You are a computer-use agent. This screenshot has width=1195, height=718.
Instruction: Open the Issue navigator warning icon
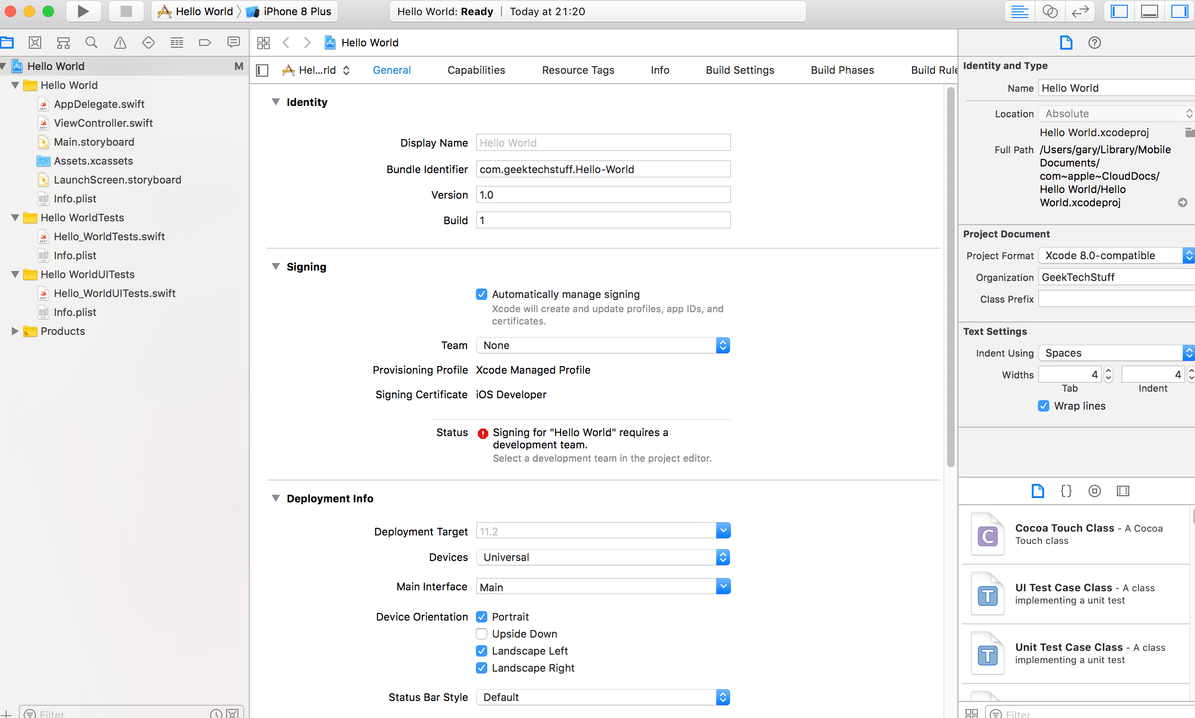[120, 43]
